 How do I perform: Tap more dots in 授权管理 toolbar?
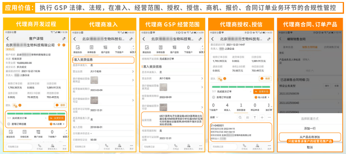point(269,117)
